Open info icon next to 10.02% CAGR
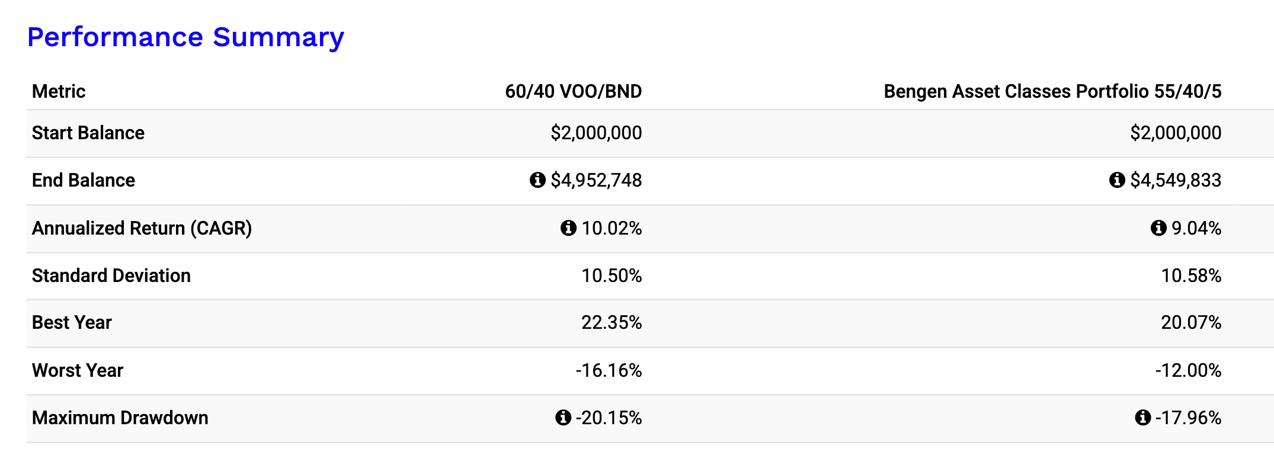This screenshot has width=1274, height=455. tap(568, 227)
